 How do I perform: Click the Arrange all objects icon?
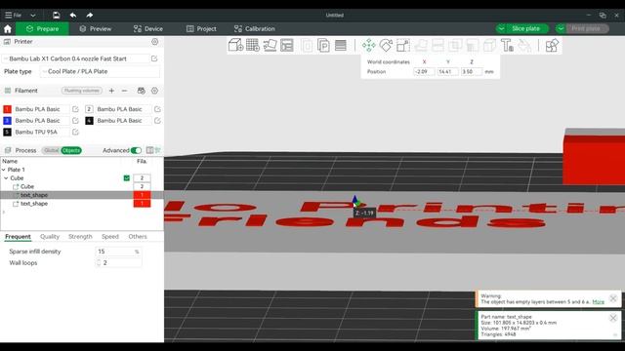click(286, 45)
